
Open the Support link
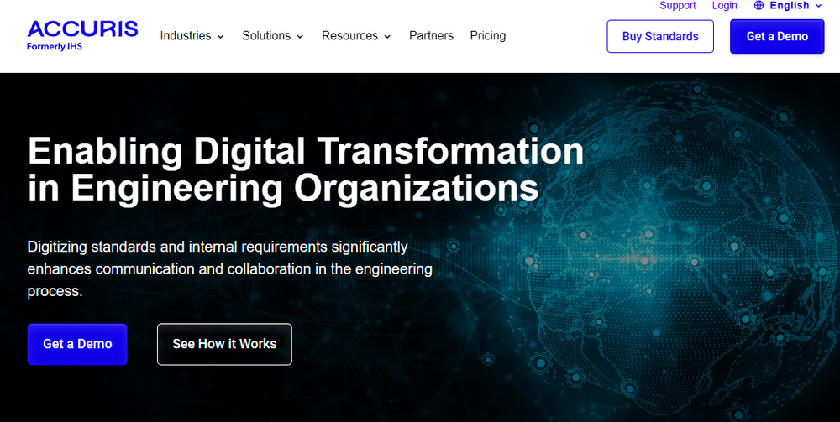point(678,5)
